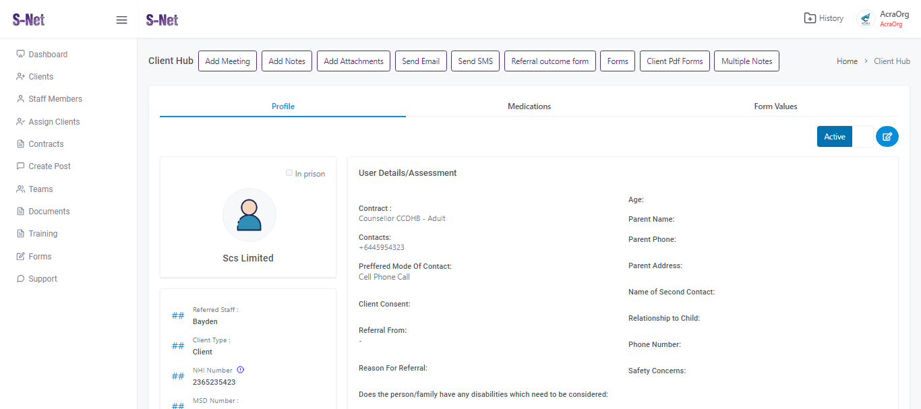Open Assign Clients in the sidebar
This screenshot has width=921, height=409.
[x=54, y=122]
